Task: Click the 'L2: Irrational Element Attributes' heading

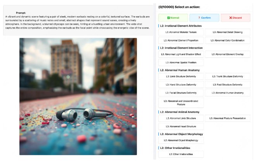Action: (x=181, y=26)
